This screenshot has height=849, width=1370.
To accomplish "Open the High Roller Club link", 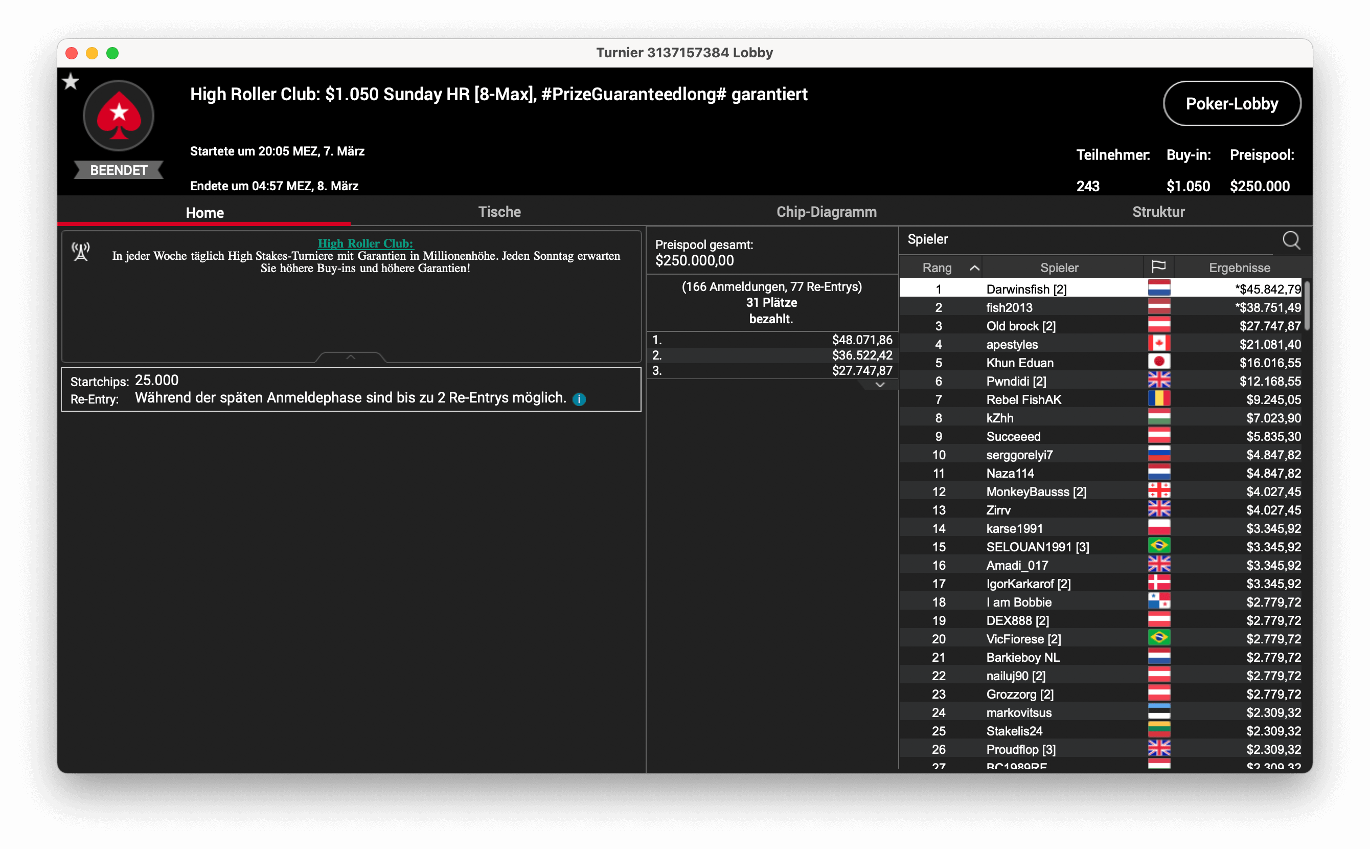I will click(365, 243).
